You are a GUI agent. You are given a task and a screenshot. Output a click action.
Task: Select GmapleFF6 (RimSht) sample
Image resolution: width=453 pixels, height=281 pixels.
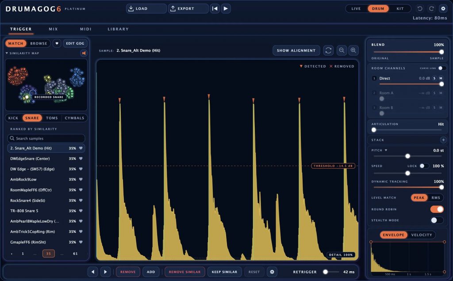46,242
